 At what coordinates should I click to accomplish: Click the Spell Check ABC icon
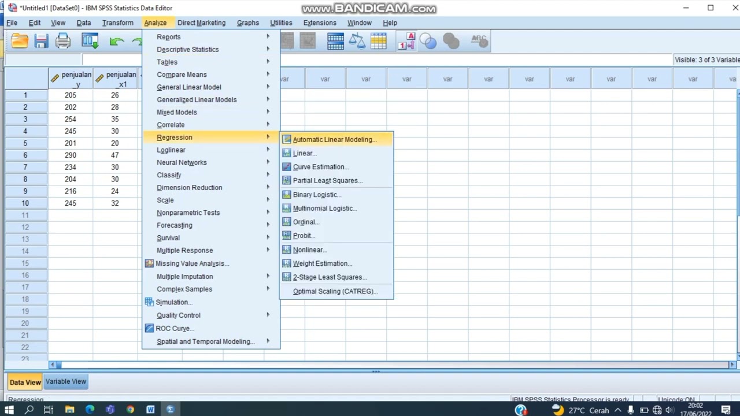479,41
